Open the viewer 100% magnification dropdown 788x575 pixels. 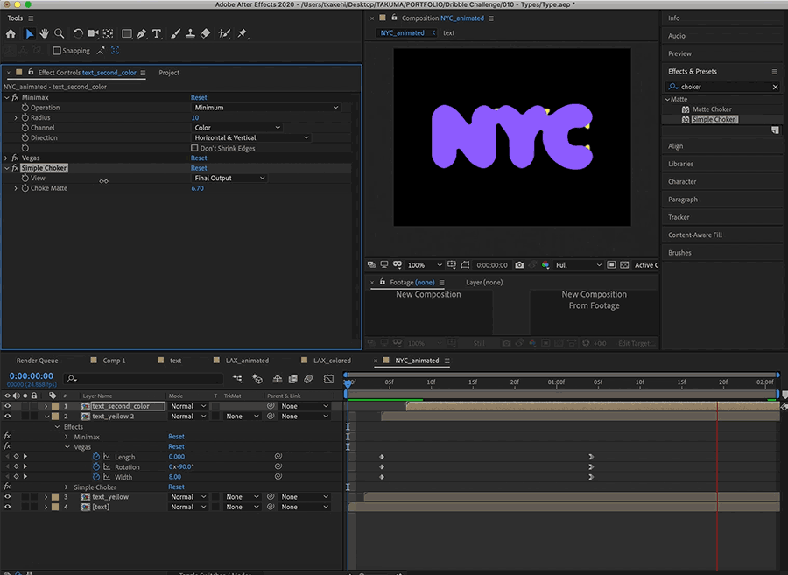pos(426,264)
